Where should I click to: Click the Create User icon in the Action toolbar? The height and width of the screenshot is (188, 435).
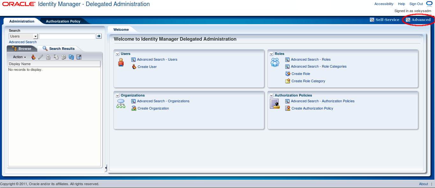(33, 57)
